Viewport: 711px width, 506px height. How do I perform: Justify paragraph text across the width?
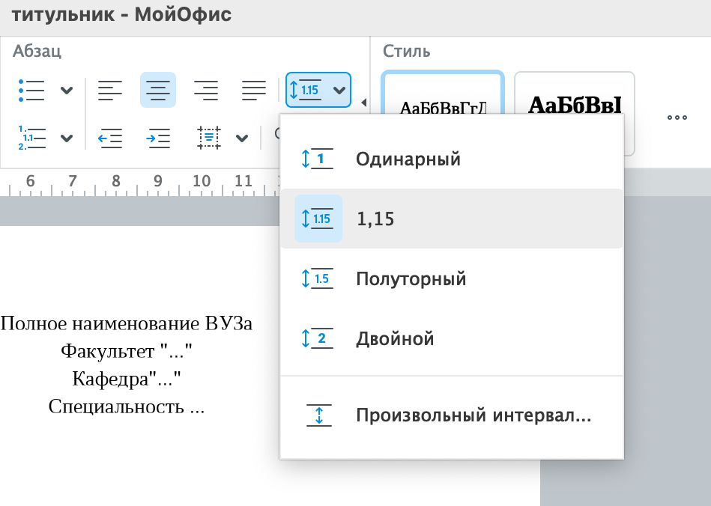pos(254,90)
